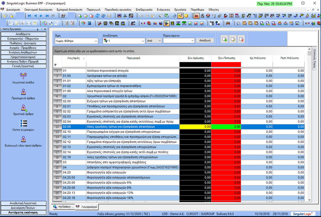Select row 02.00 Ενέχυρα τρίτων

[179, 101]
